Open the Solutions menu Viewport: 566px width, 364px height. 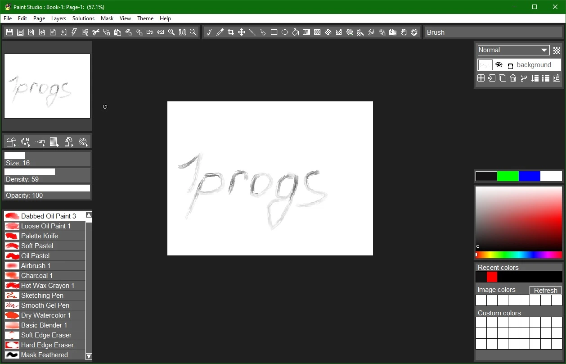[x=83, y=18]
